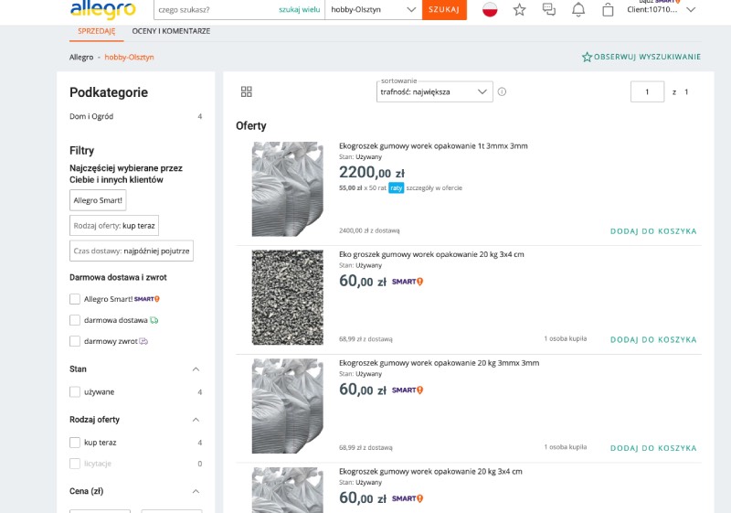Open title Ekogroszek gumowy worek 20 kg 3x4 cm
Viewport: 731px width, 513px height.
click(430, 472)
